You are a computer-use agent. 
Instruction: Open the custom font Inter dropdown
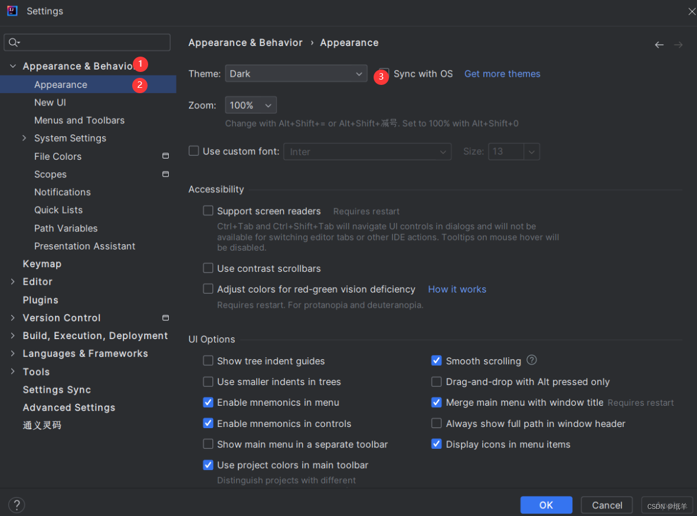click(x=367, y=152)
